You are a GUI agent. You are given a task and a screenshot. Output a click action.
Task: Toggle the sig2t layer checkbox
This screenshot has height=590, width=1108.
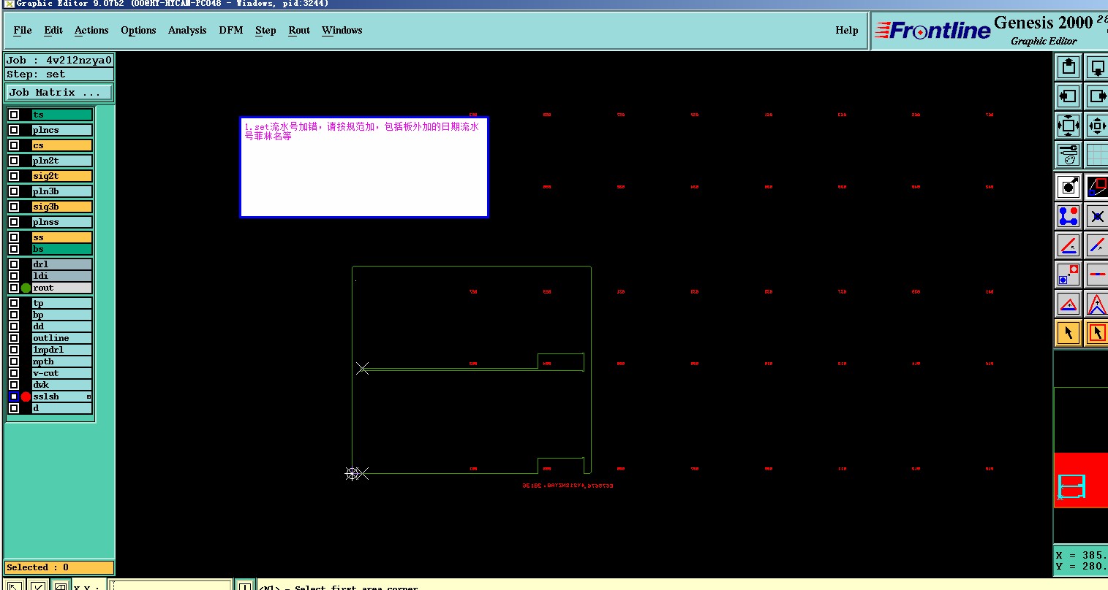(14, 176)
